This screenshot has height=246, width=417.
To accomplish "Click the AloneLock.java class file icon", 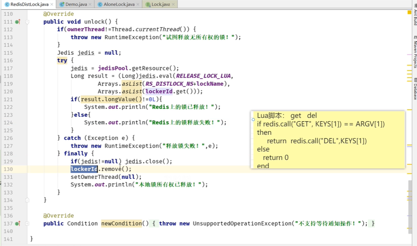I will 100,4.
